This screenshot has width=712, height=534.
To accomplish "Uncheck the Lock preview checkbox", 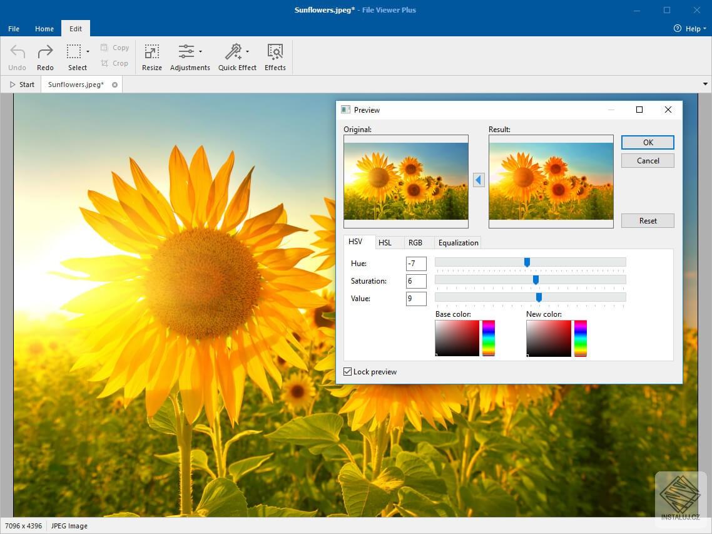I will click(x=347, y=371).
